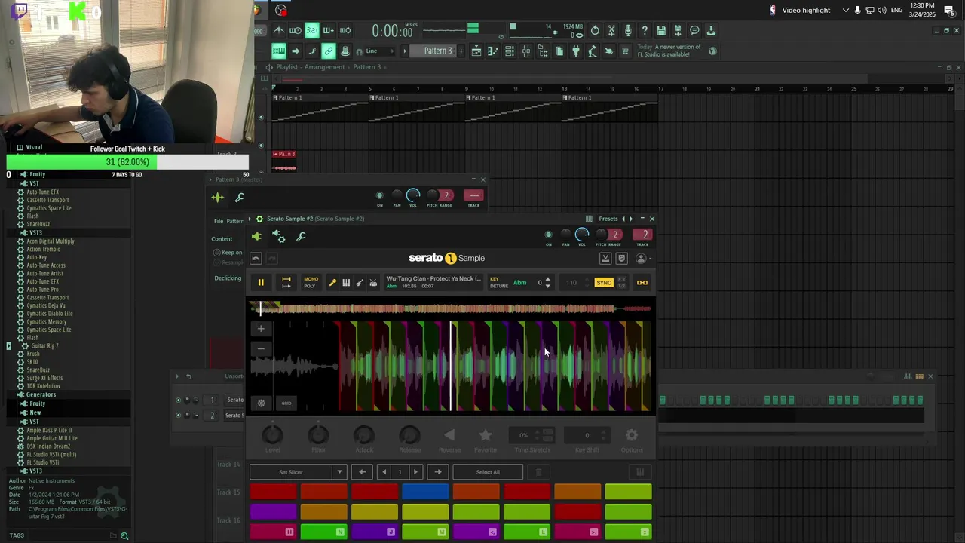Select the Keep on radio option
The image size is (965, 543).
[216, 253]
